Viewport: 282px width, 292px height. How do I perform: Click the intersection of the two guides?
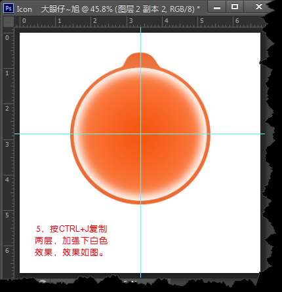click(140, 134)
